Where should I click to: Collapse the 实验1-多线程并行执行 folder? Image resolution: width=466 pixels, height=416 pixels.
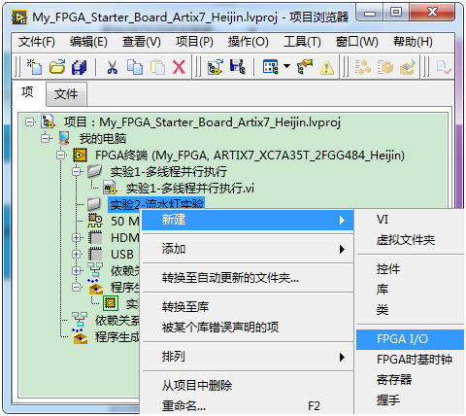tap(77, 172)
